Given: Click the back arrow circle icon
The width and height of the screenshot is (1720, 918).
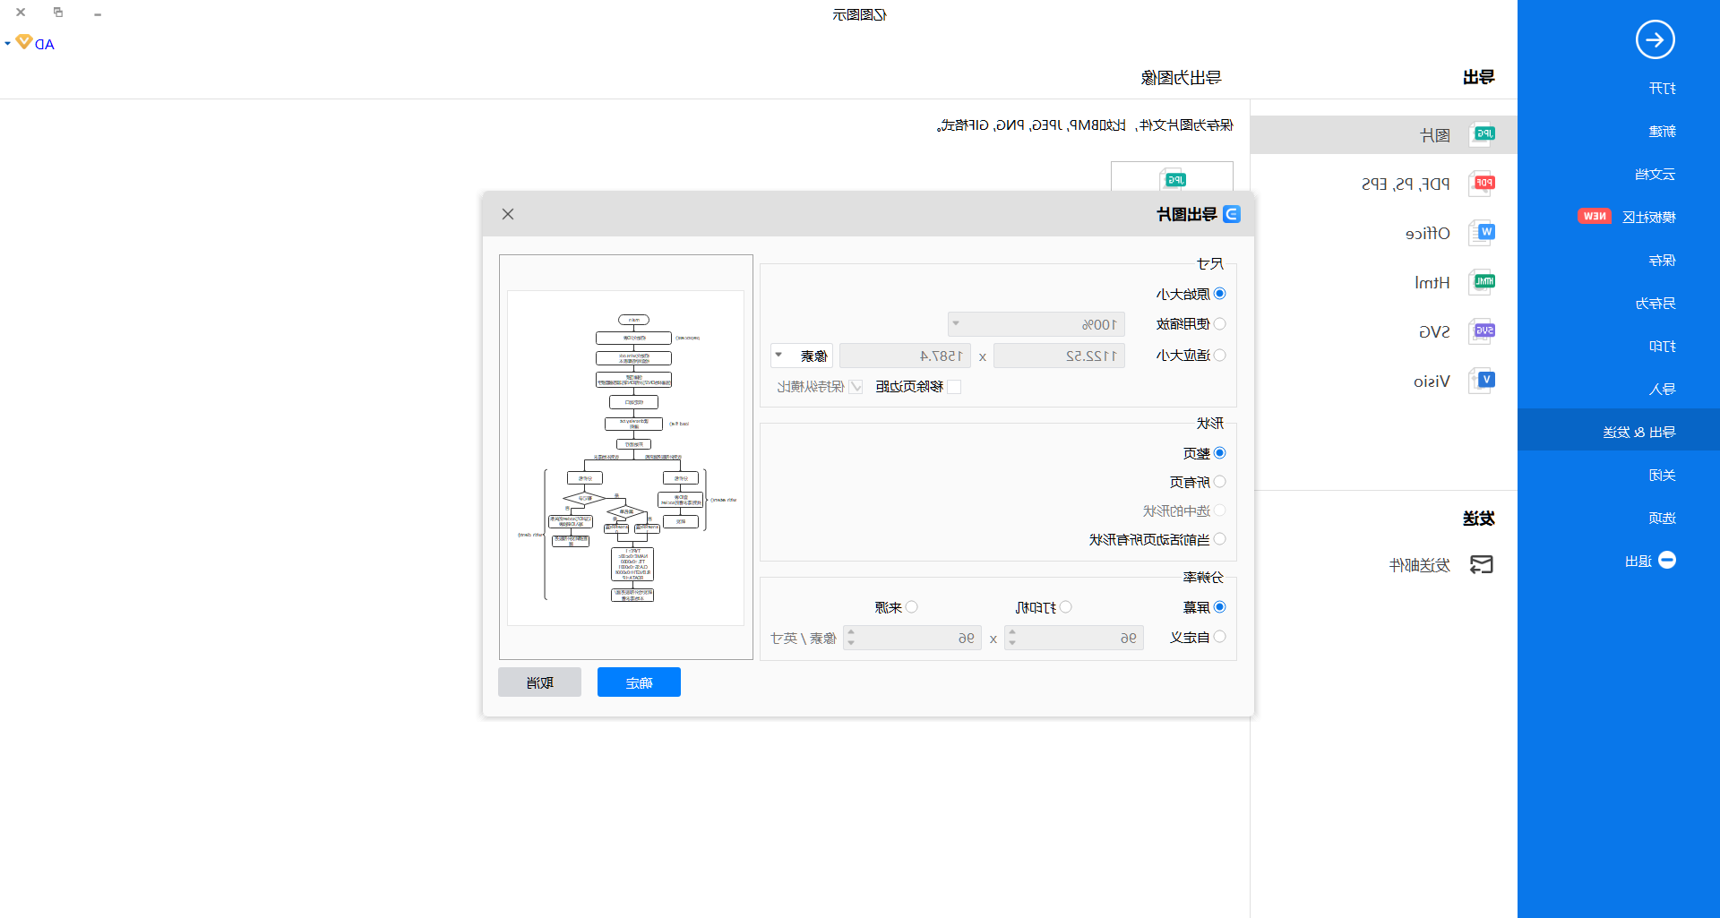Looking at the screenshot, I should tap(1655, 39).
